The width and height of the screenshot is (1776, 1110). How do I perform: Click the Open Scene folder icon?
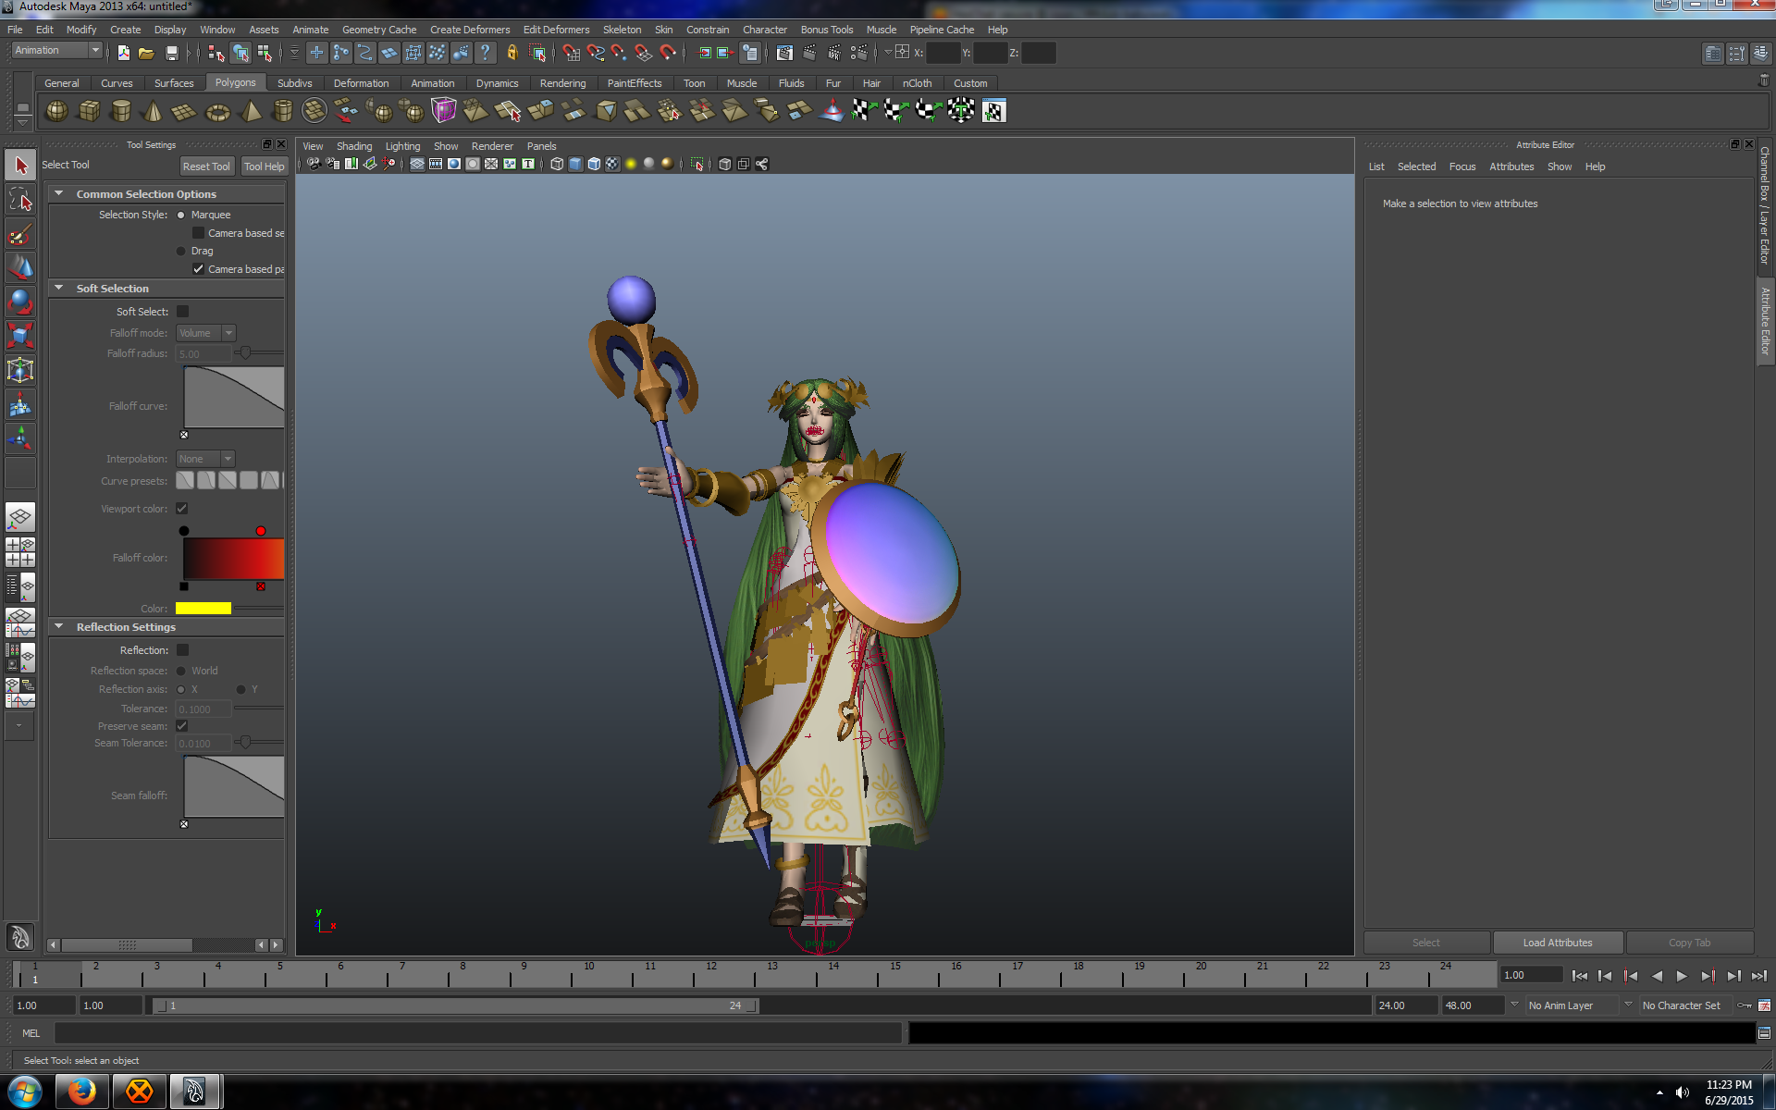click(x=146, y=53)
